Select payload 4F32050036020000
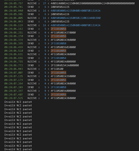Viewport: 139px width, 151px height. point(63,47)
